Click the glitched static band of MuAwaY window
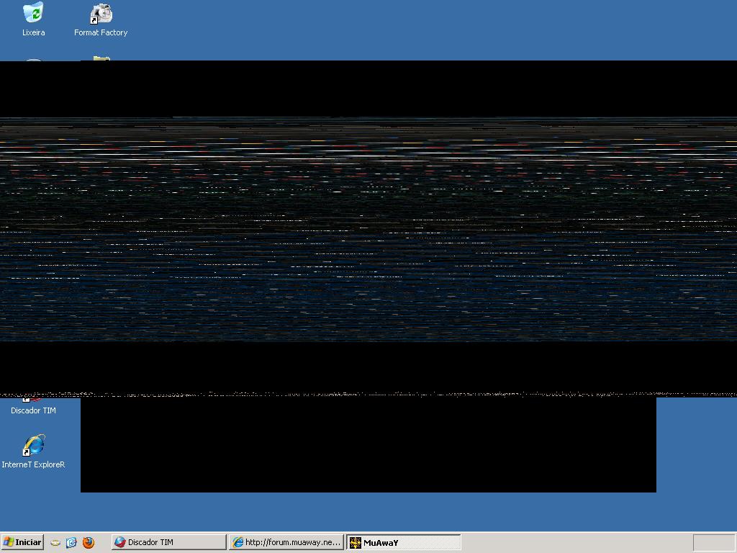Image resolution: width=737 pixels, height=553 pixels. point(368,230)
